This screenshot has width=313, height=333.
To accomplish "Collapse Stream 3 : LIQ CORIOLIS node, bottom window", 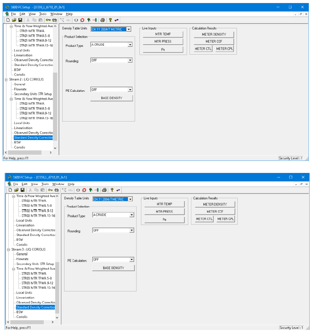I will pos(8,250).
